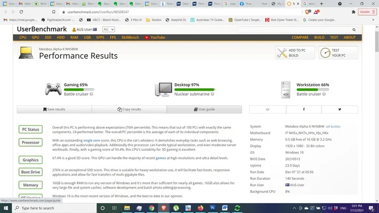Click the Brave Update button
Viewport: 379px width, 213px height.
(x=367, y=12)
